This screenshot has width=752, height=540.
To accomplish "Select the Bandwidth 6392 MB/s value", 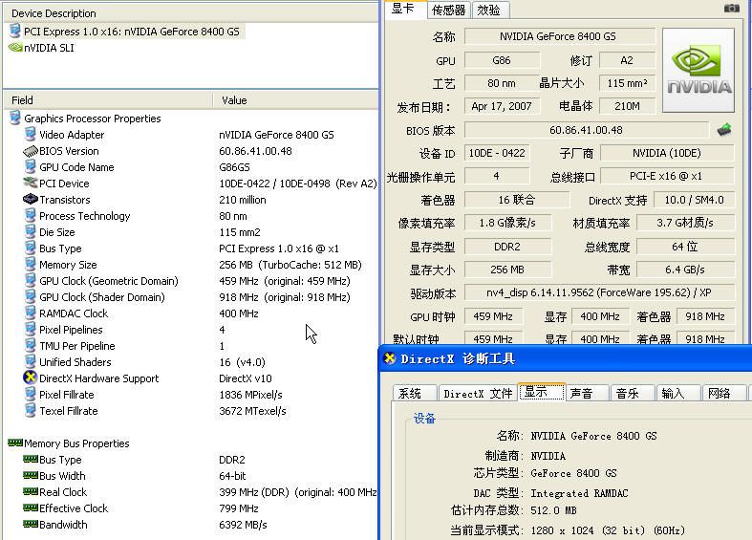I will click(x=243, y=525).
